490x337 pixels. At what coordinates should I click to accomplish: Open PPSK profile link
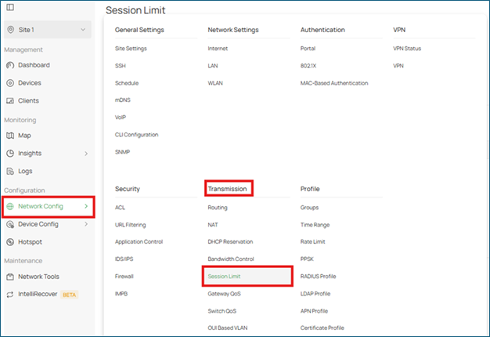[x=307, y=259]
